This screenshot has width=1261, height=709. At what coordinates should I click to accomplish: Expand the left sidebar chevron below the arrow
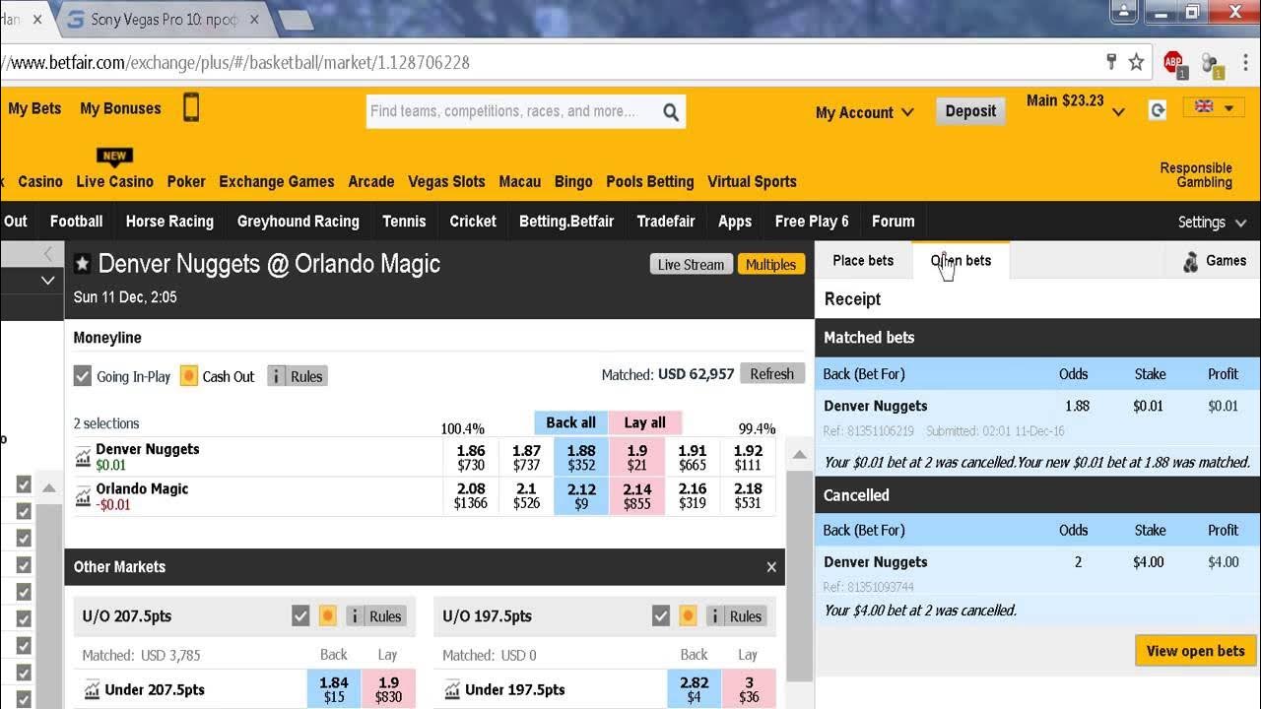click(x=46, y=281)
